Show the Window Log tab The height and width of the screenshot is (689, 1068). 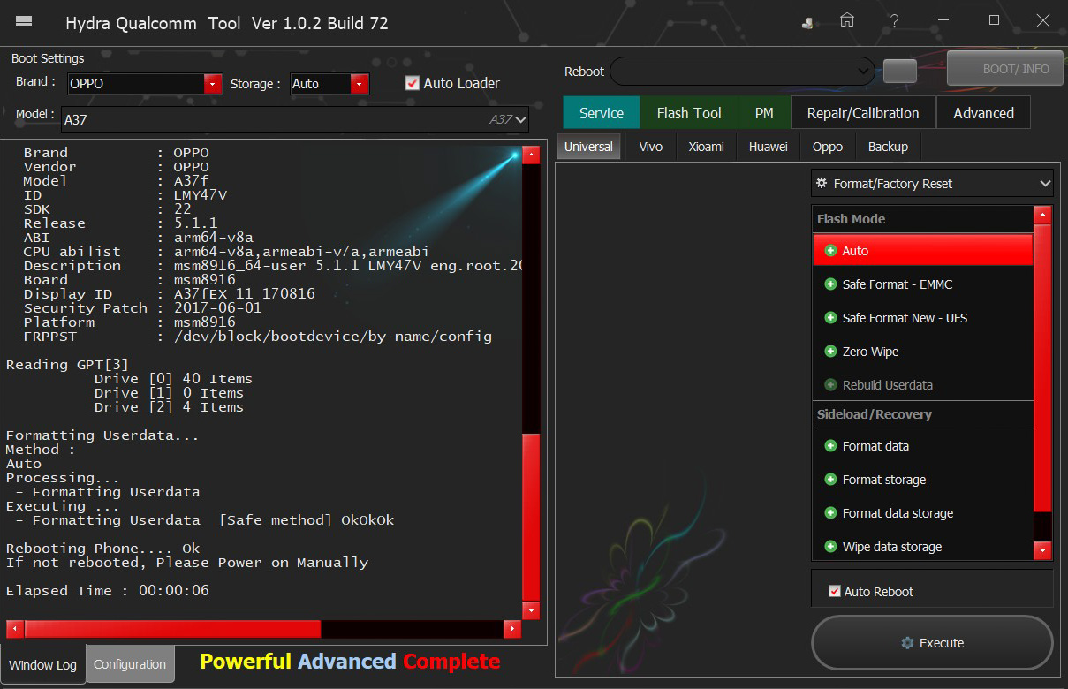[x=43, y=664]
